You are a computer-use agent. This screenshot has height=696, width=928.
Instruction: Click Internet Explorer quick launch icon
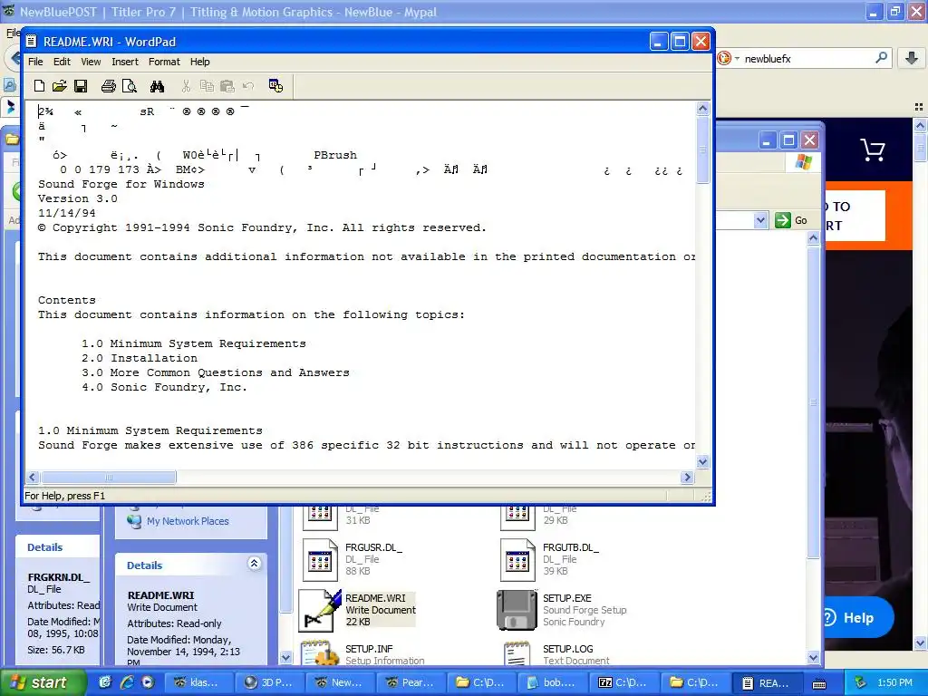click(x=127, y=682)
